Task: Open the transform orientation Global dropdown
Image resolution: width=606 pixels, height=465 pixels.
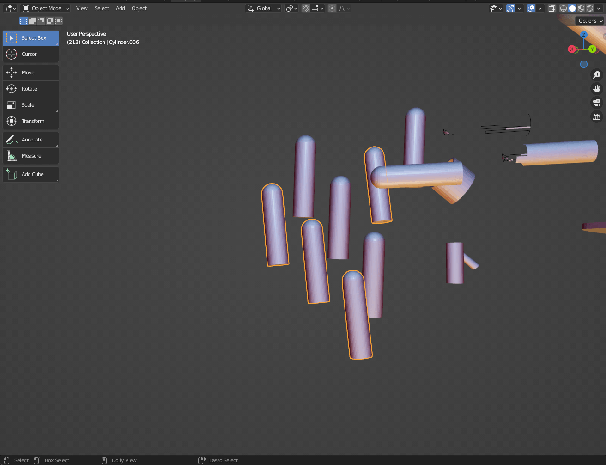Action: (x=263, y=8)
